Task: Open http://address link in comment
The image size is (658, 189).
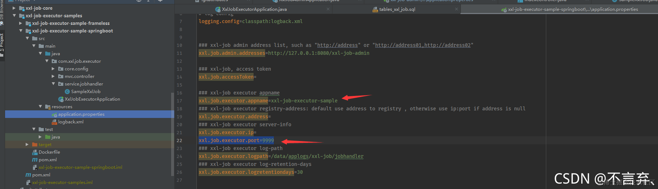Action: point(338,45)
